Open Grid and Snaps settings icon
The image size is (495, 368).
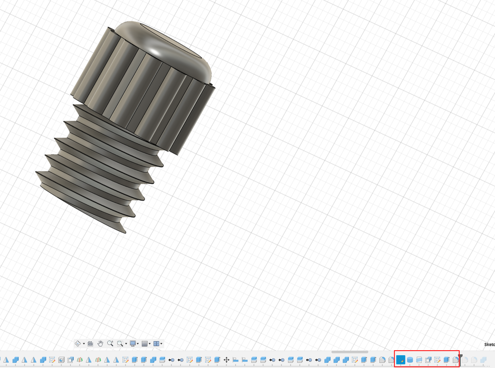144,343
